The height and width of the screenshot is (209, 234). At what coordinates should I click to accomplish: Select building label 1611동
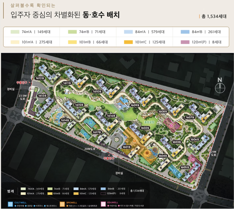[x=67, y=83]
